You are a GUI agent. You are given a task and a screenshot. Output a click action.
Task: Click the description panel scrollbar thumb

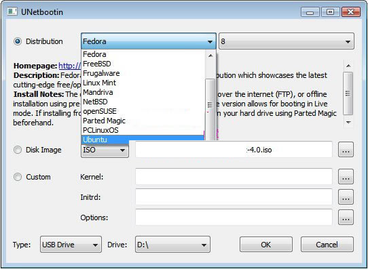coord(348,94)
